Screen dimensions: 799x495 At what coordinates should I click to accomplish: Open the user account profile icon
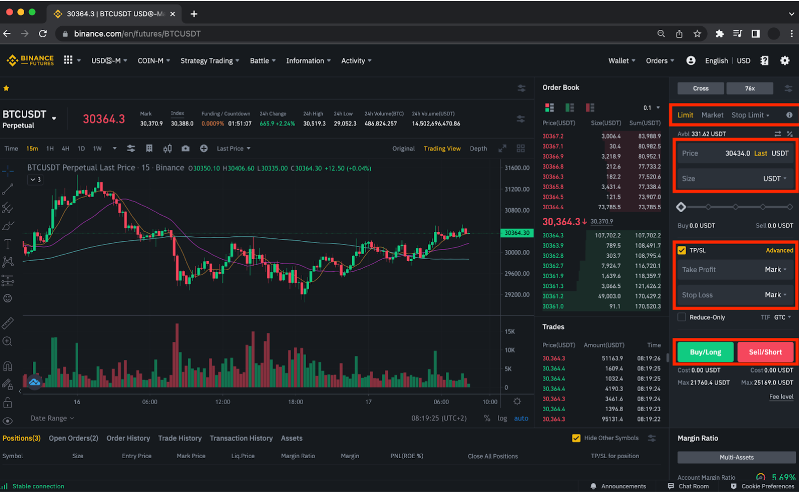click(x=691, y=60)
